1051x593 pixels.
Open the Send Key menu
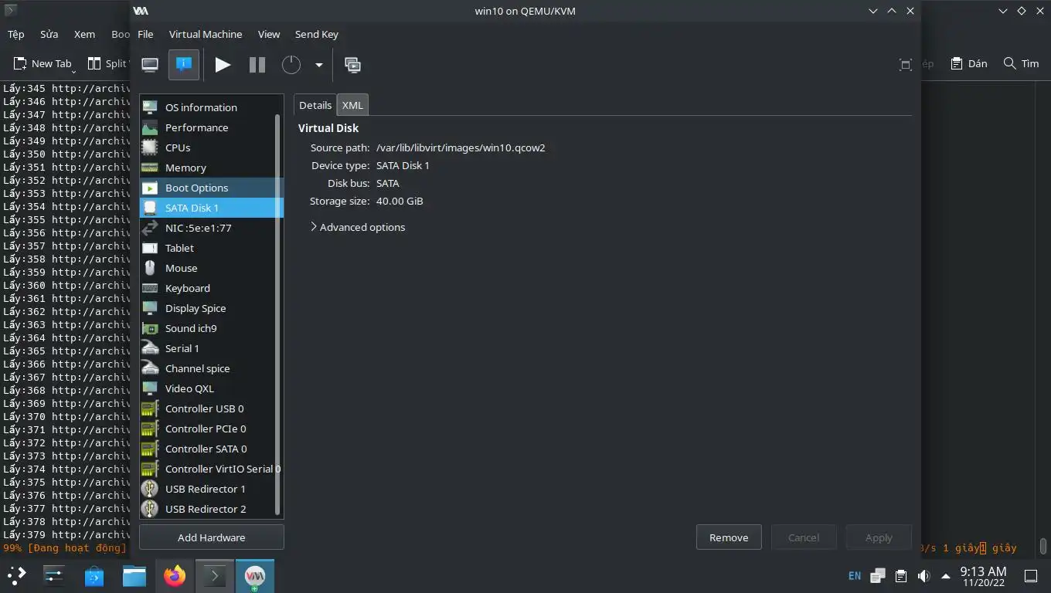(x=317, y=34)
